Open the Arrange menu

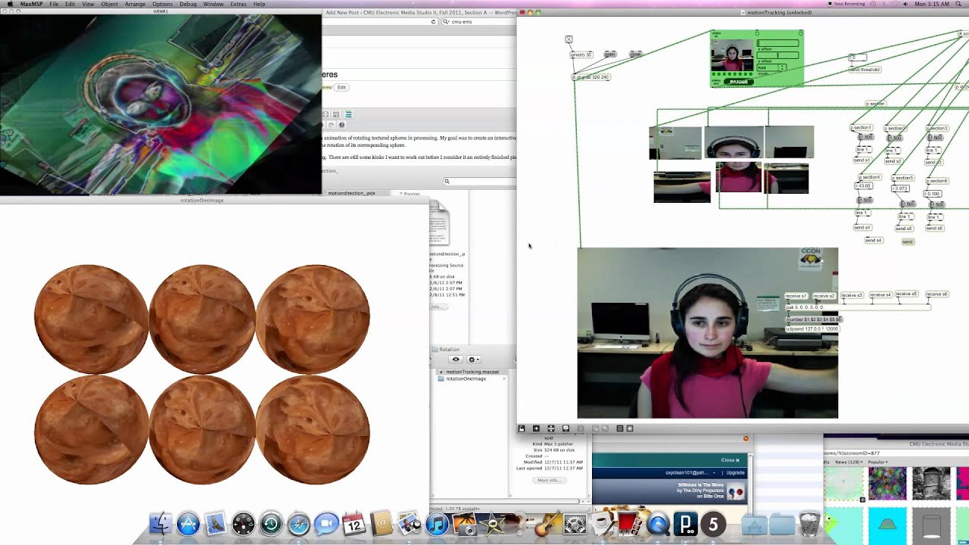[x=135, y=4]
